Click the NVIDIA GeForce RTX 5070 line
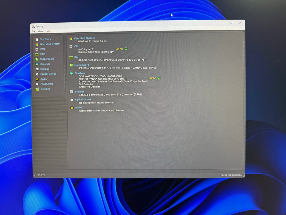 pos(102,79)
